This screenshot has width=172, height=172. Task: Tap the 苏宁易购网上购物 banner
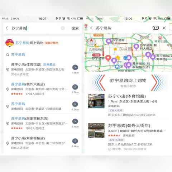pyautogui.click(x=128, y=83)
